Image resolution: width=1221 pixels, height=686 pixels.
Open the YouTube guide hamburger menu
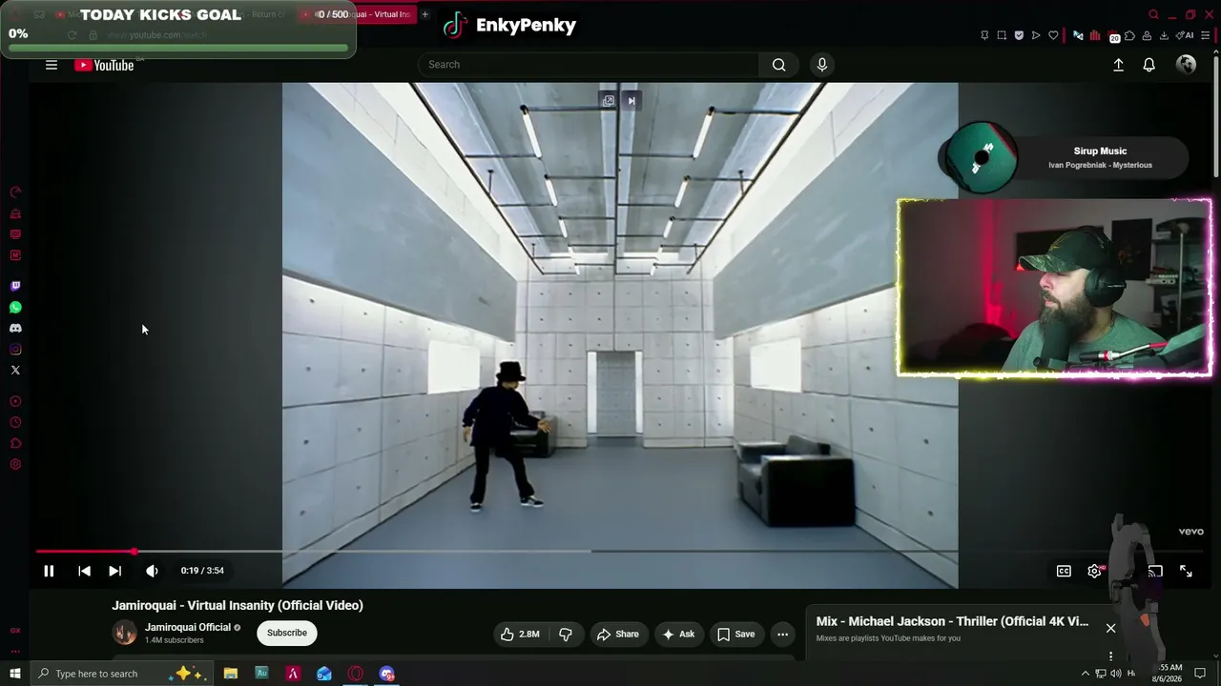tap(52, 65)
